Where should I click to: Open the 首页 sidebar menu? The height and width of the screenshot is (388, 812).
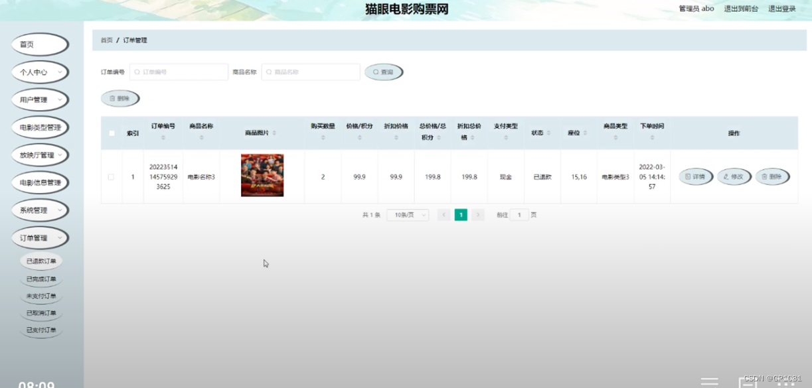tap(40, 44)
